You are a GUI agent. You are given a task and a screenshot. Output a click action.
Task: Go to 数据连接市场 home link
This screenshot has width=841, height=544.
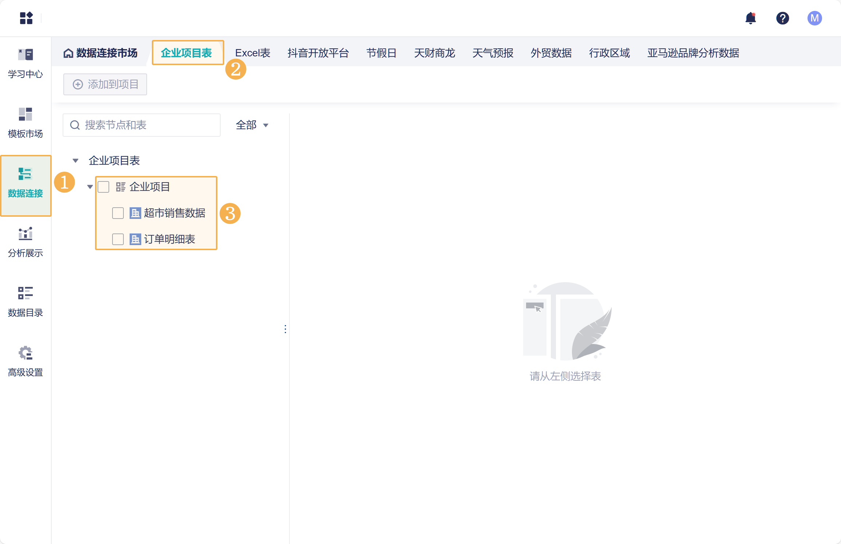[x=100, y=53]
